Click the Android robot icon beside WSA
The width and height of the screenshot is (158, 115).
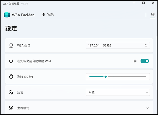[43, 14]
